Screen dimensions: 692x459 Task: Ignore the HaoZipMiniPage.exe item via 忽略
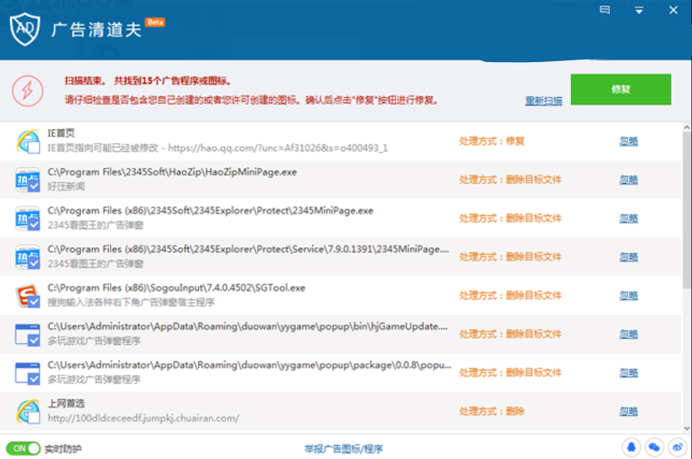coord(629,180)
